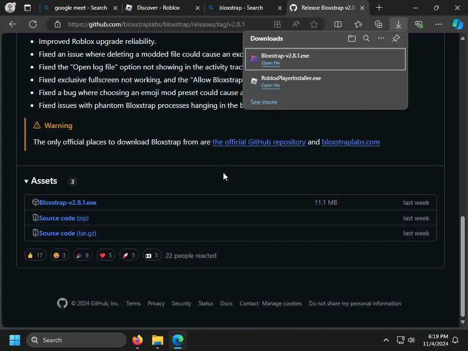This screenshot has height=351, width=468.
Task: Toggle heart reaction with 5
Action: [x=106, y=255]
